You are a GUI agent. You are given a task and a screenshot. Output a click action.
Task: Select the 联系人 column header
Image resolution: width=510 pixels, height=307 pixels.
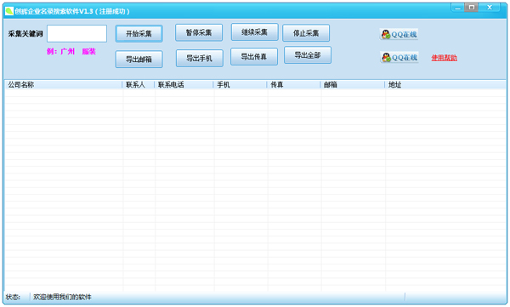coord(139,85)
